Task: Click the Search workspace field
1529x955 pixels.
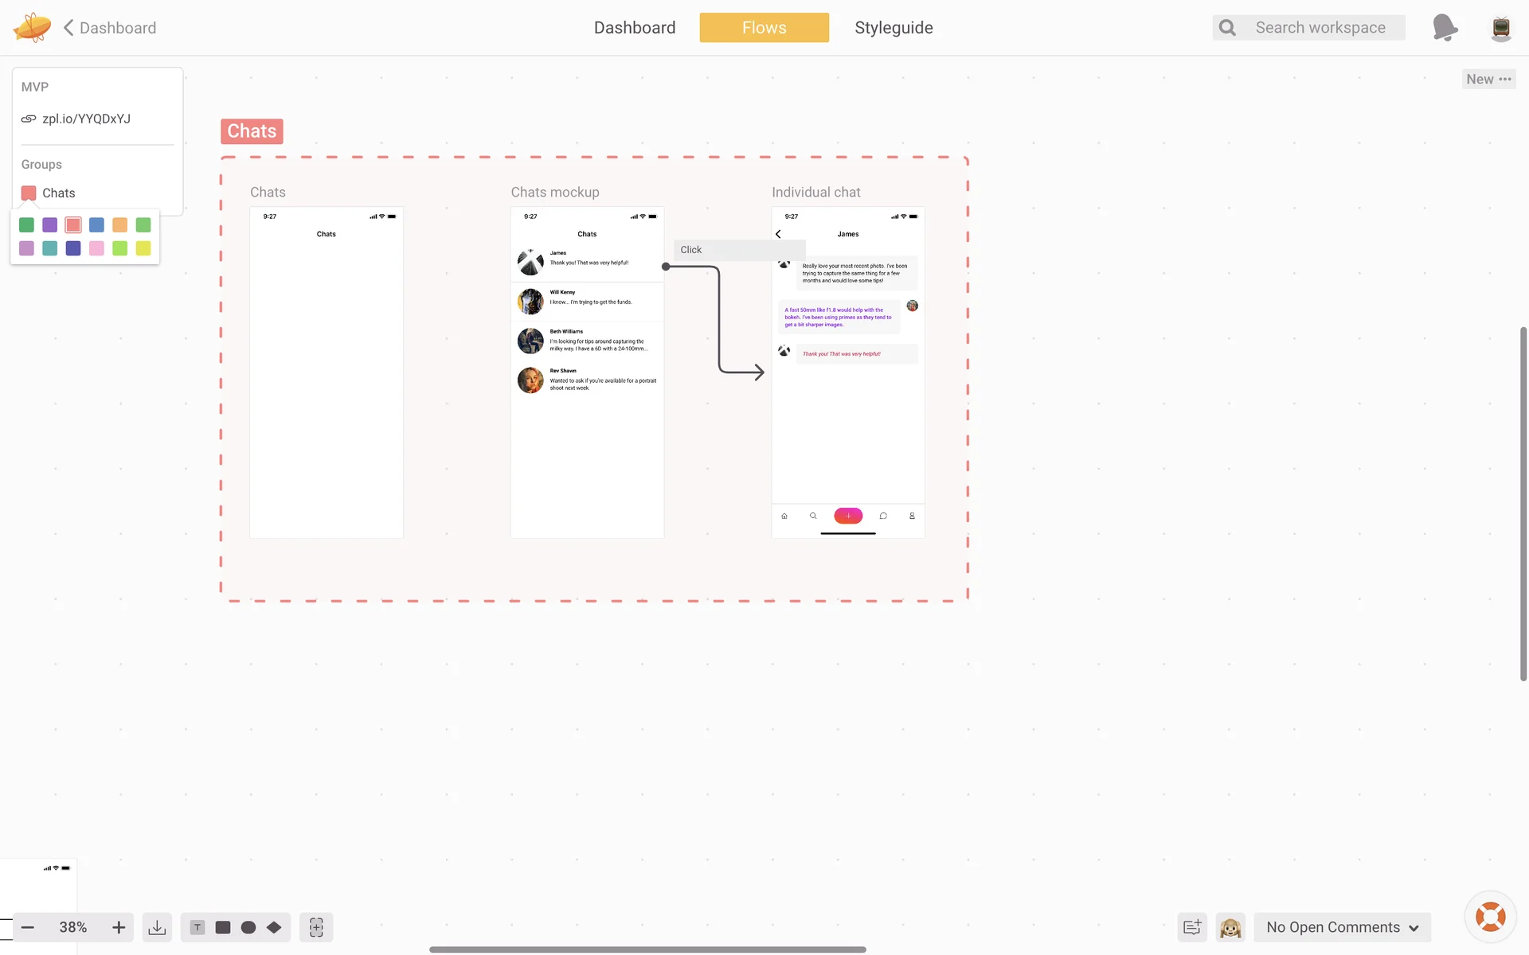Action: click(1320, 28)
